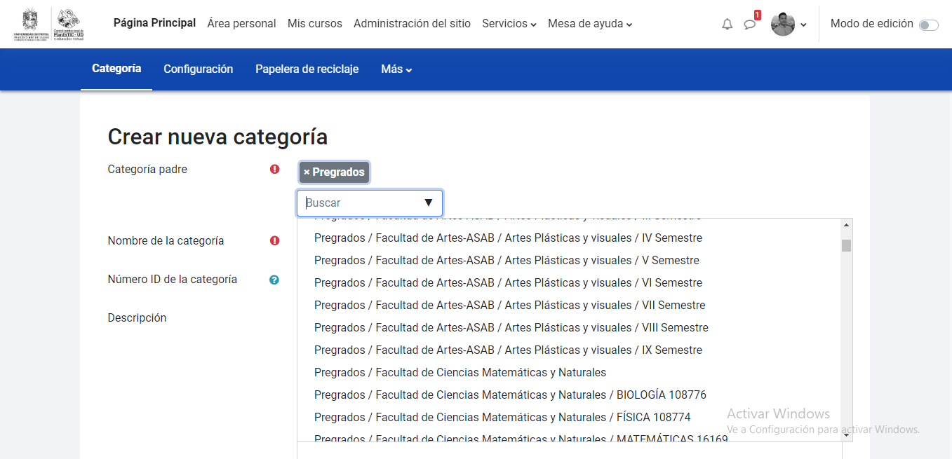Click required icon beside Nombre de la categoría
952x459 pixels.
click(x=274, y=240)
